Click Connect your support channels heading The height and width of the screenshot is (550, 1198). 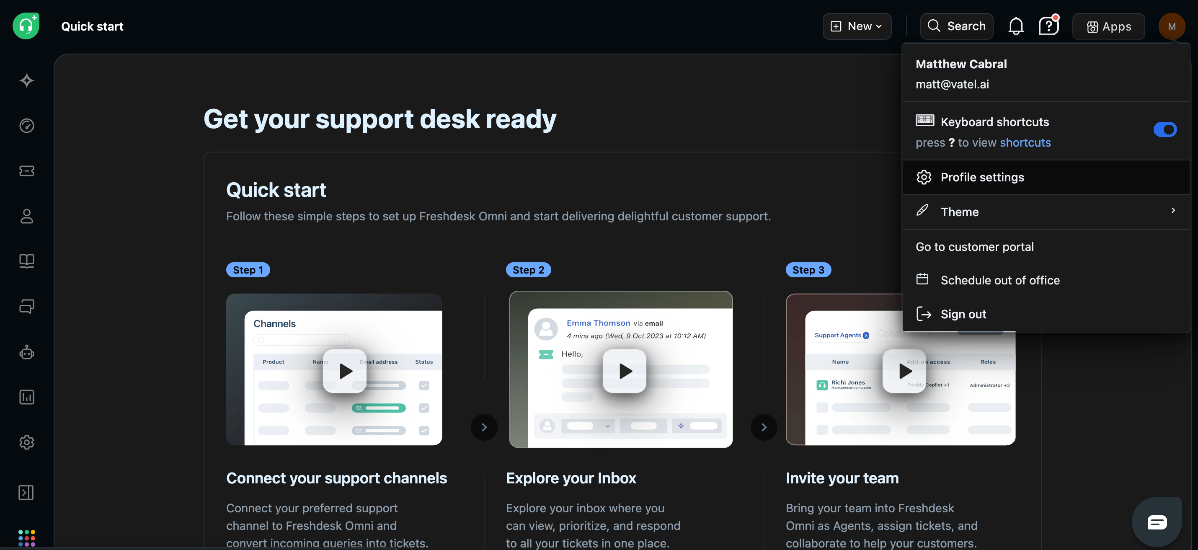point(337,478)
